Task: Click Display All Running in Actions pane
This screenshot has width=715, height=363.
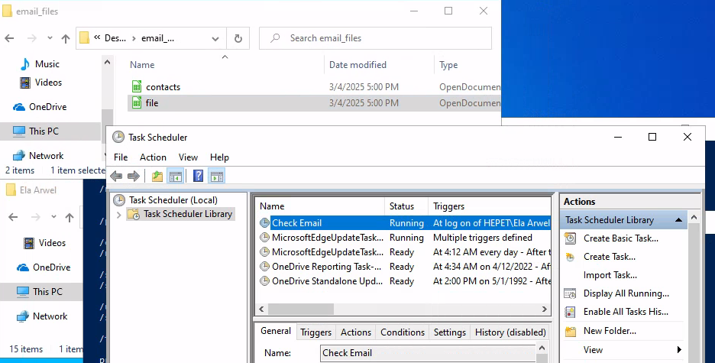Action: (x=626, y=293)
